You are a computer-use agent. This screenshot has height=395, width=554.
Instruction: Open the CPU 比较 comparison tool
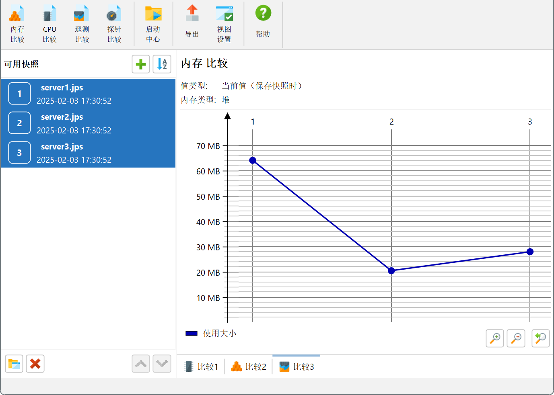pyautogui.click(x=49, y=24)
